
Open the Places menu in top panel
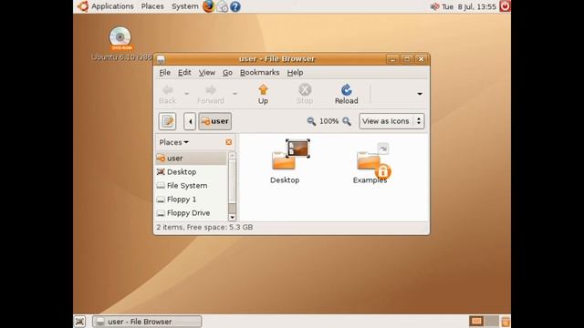(x=152, y=6)
